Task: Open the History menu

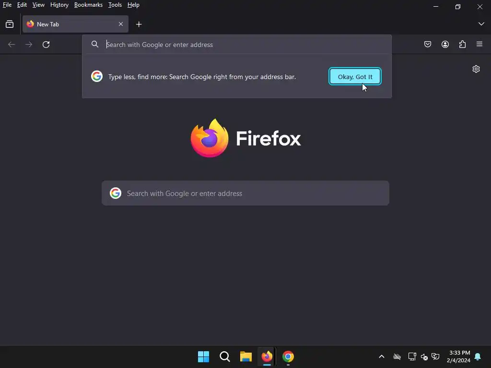Action: point(59,5)
